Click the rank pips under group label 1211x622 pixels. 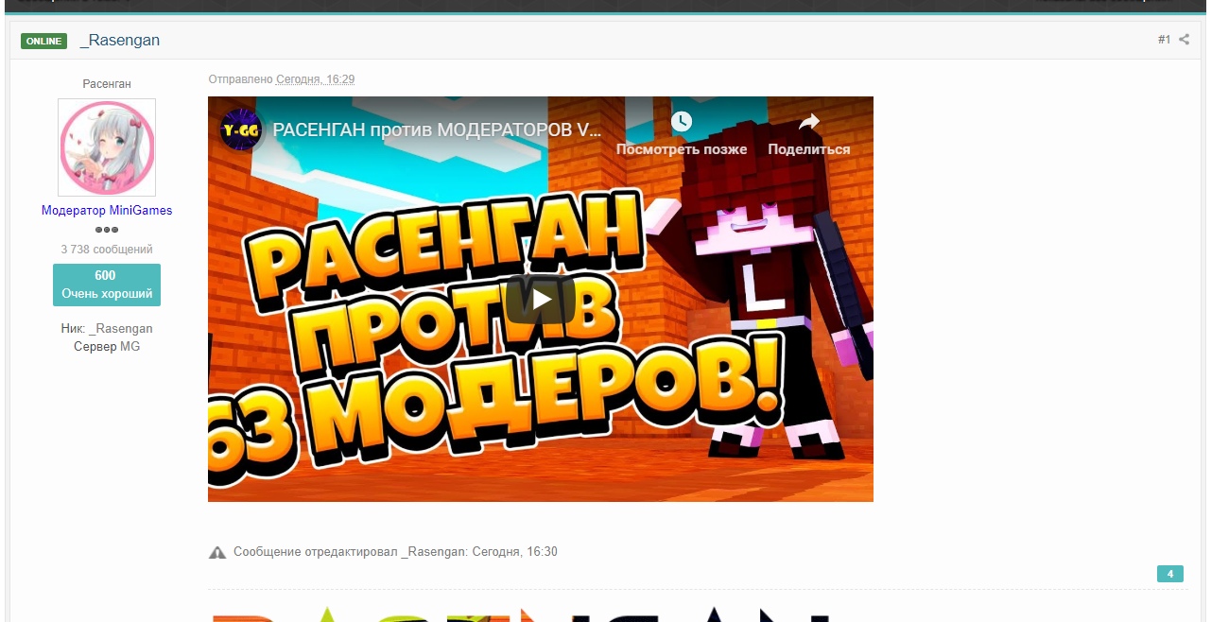coord(107,230)
